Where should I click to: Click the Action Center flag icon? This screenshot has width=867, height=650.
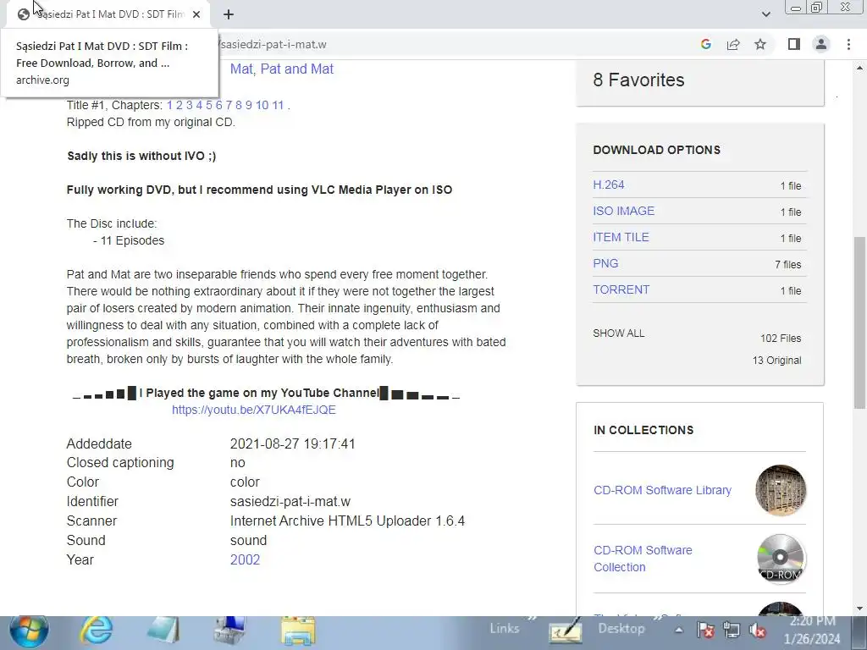(x=705, y=630)
